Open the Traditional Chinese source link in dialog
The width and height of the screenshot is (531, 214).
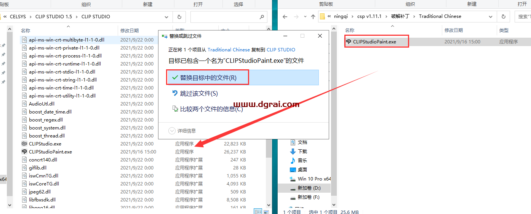[x=229, y=50]
